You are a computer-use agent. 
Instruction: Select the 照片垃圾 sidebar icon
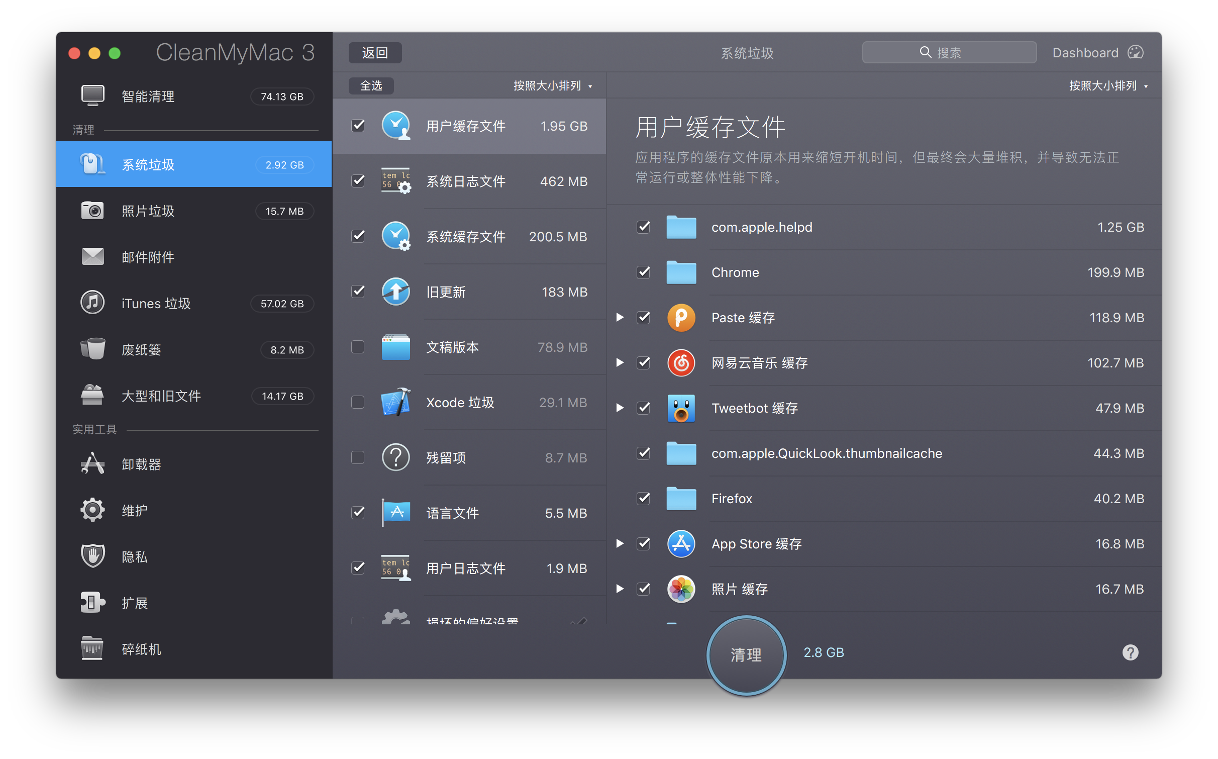pos(94,211)
